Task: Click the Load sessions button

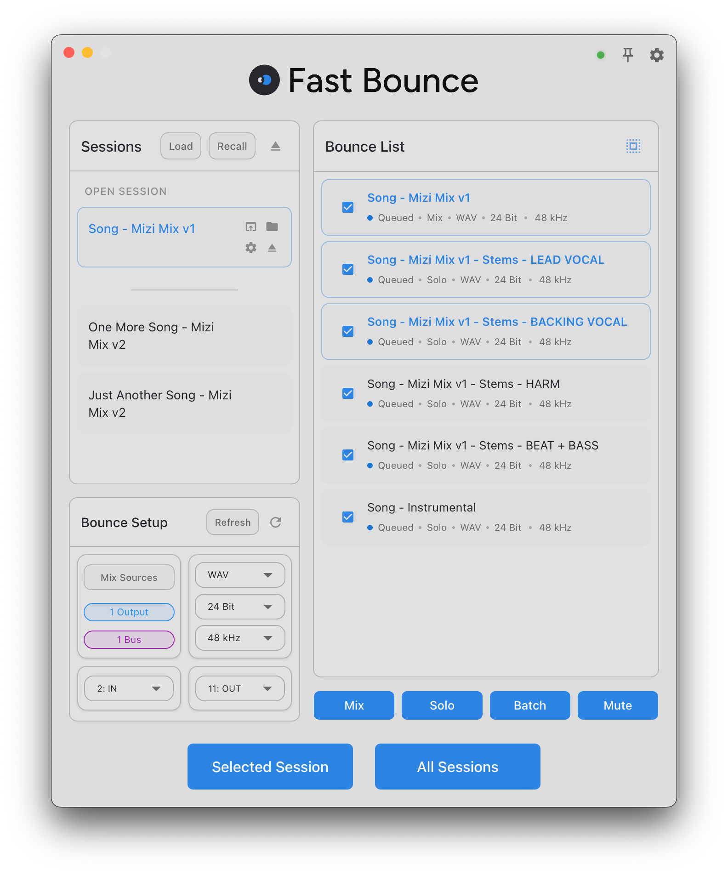Action: pos(181,146)
